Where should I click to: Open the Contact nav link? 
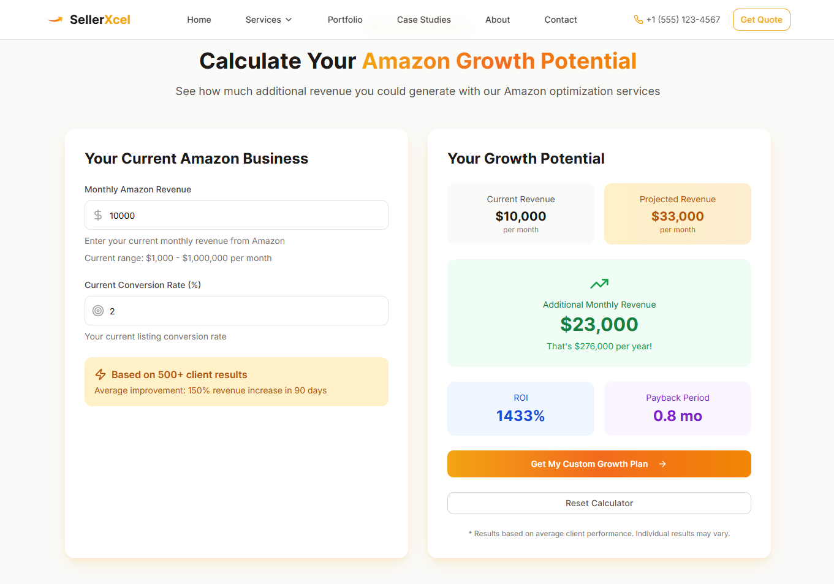tap(561, 20)
